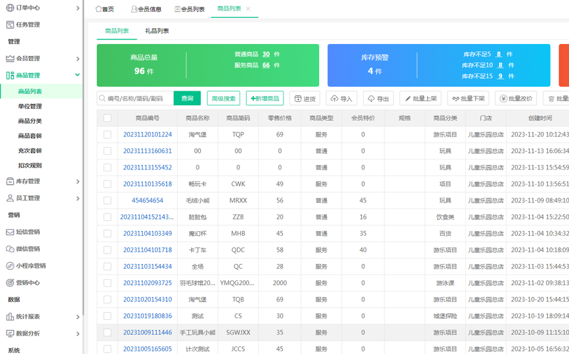Check the row for 畅玩卡

pyautogui.click(x=108, y=184)
